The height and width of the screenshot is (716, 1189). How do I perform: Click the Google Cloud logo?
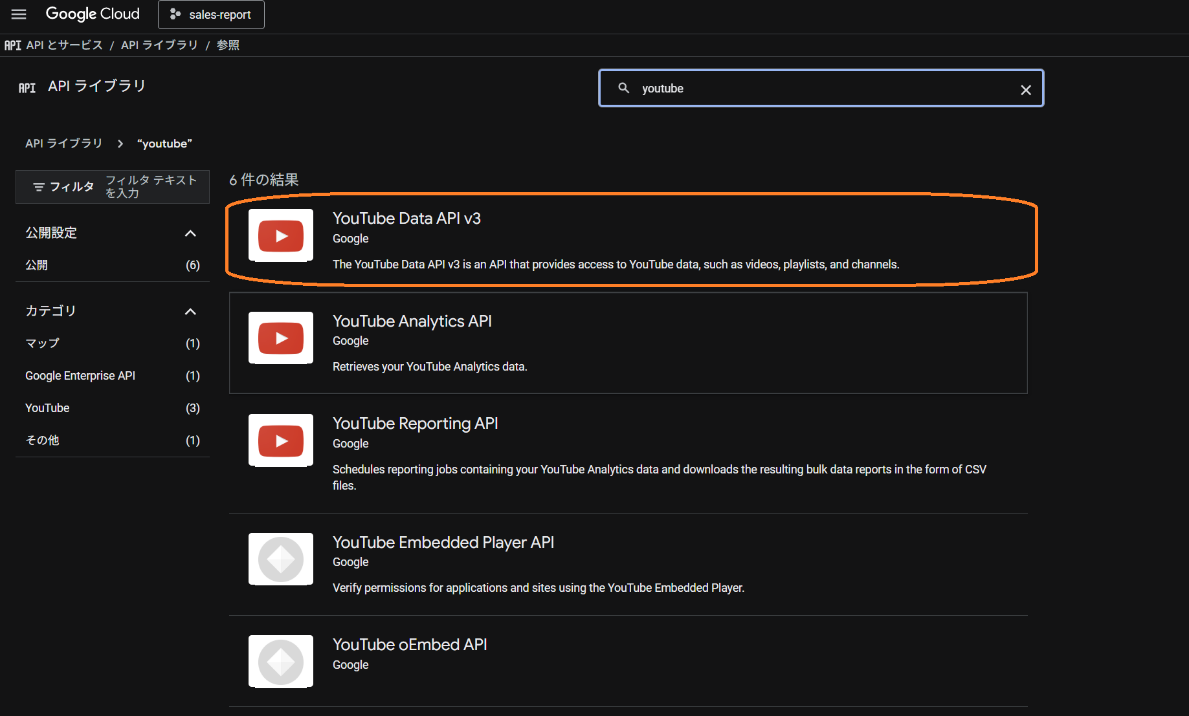pyautogui.click(x=92, y=14)
